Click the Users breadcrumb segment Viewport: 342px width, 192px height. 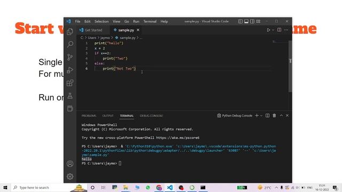click(x=92, y=38)
